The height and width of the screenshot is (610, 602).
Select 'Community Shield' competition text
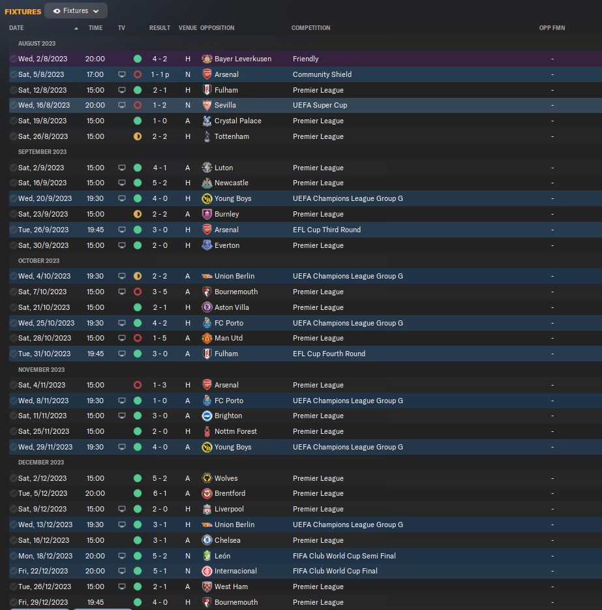click(x=322, y=74)
